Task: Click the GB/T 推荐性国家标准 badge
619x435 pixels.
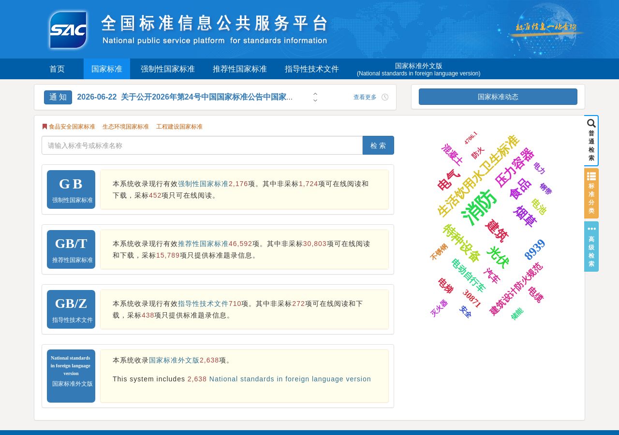Action: 71,249
